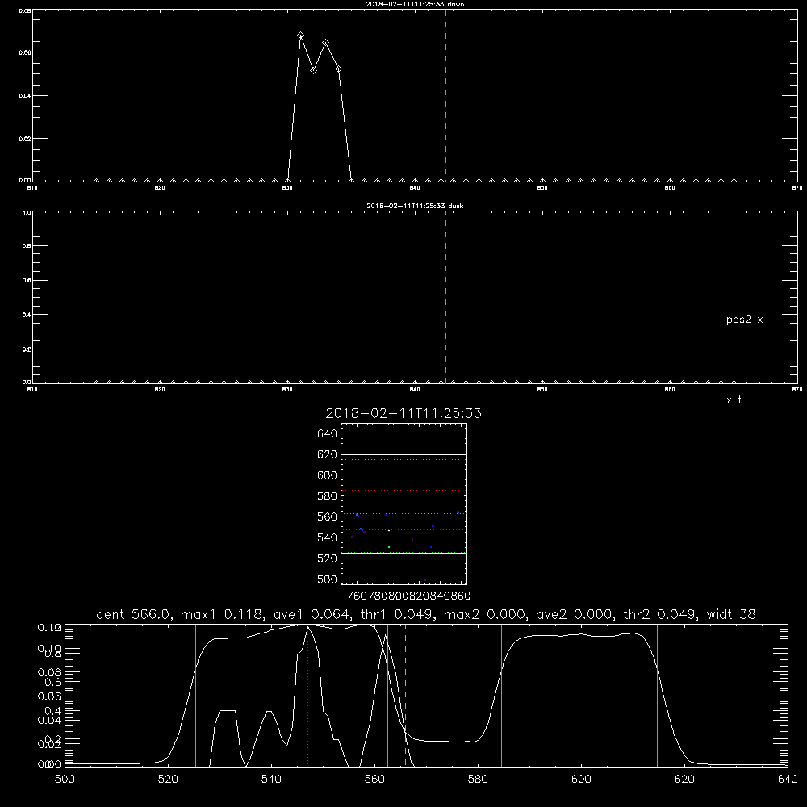
Task: Click the 'x t' label below the dusk plot
Action: (x=734, y=400)
